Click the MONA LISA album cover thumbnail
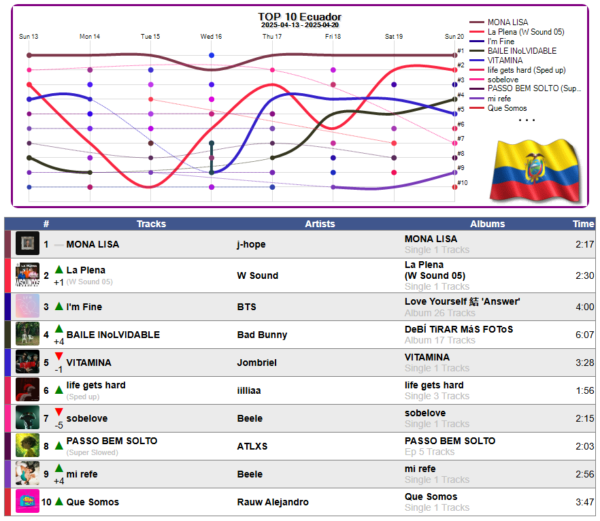This screenshot has height=521, width=600. (27, 243)
